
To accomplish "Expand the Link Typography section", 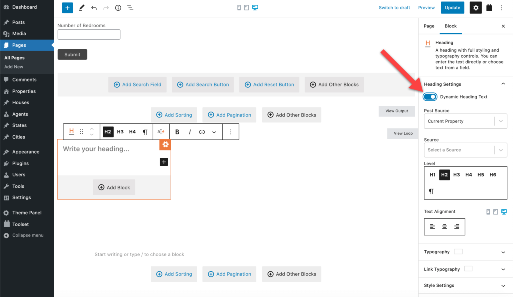I will [x=503, y=269].
